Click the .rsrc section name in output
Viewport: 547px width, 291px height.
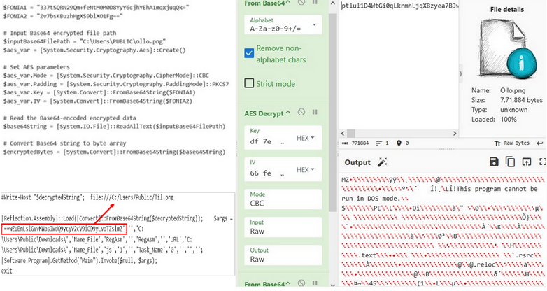coord(523,255)
